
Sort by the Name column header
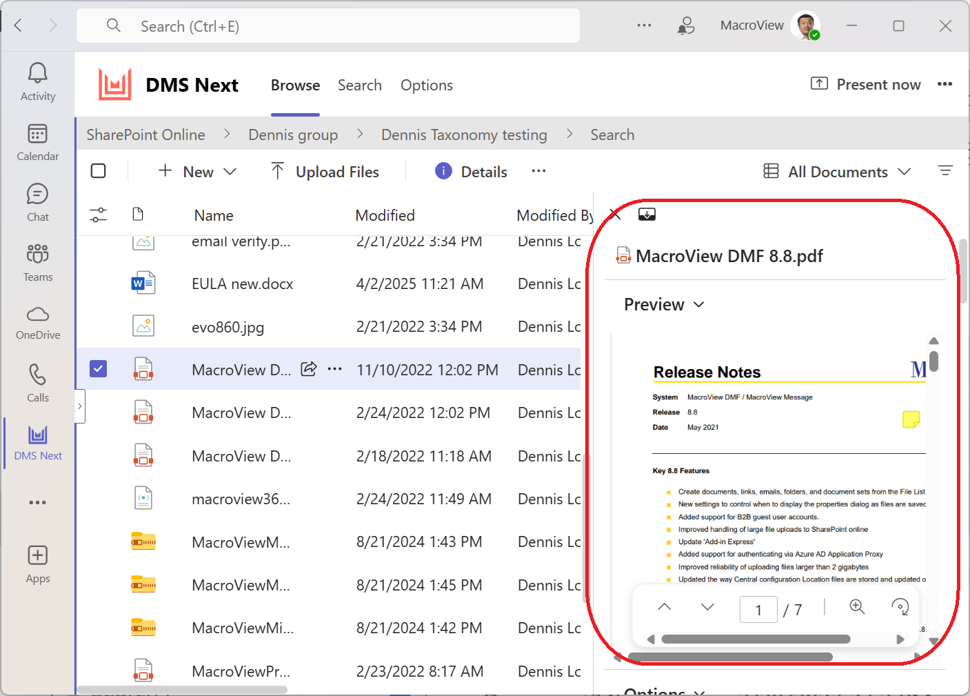(214, 215)
